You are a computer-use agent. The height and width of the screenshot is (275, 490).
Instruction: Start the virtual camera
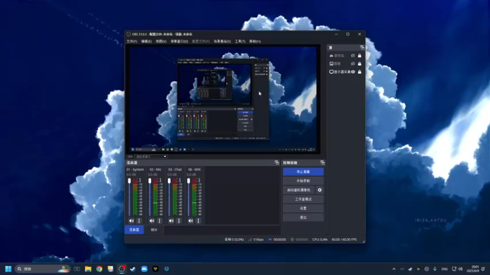coord(299,190)
